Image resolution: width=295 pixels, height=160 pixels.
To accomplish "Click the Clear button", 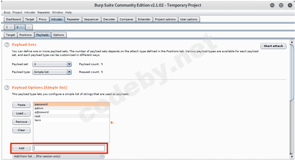I will click(x=22, y=130).
